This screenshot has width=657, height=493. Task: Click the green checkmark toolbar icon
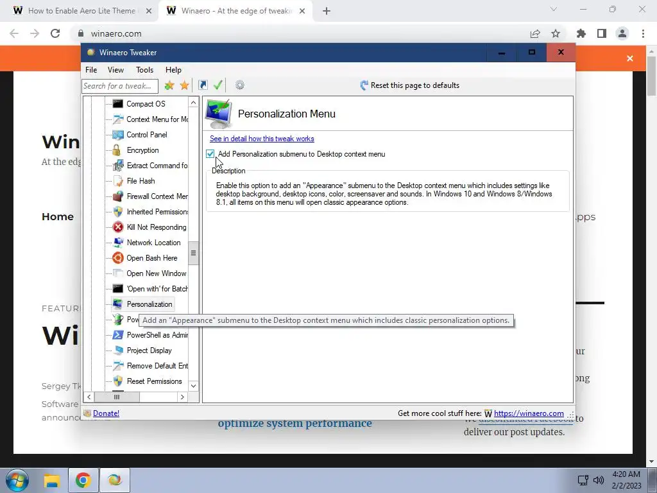(218, 85)
